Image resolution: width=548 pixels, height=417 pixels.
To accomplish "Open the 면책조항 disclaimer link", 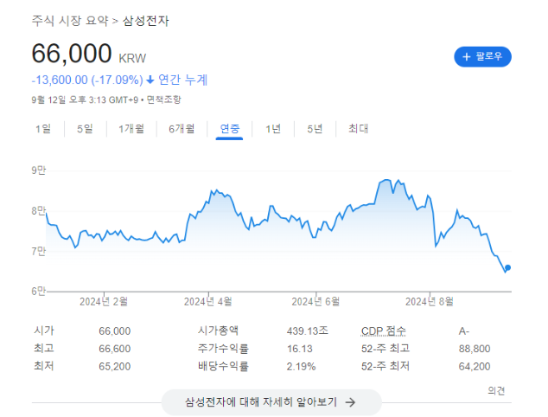I will [x=163, y=99].
